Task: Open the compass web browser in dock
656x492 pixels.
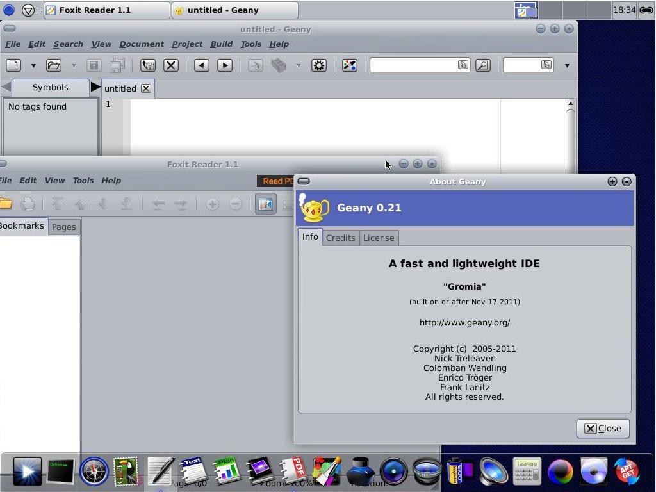Action: [x=94, y=471]
